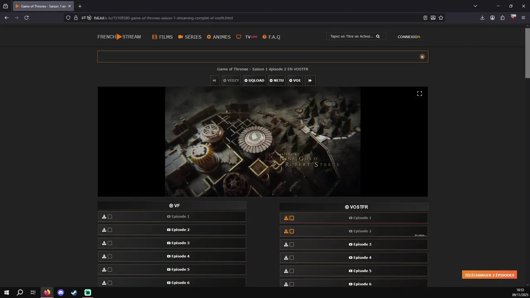This screenshot has width=530, height=298.
Task: Click the TÉLÉCHARGER 2 ÉPISODES button
Action: click(489, 275)
